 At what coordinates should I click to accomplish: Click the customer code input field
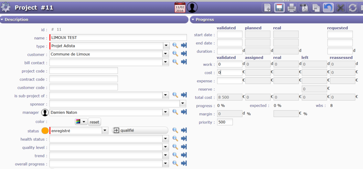84,87
